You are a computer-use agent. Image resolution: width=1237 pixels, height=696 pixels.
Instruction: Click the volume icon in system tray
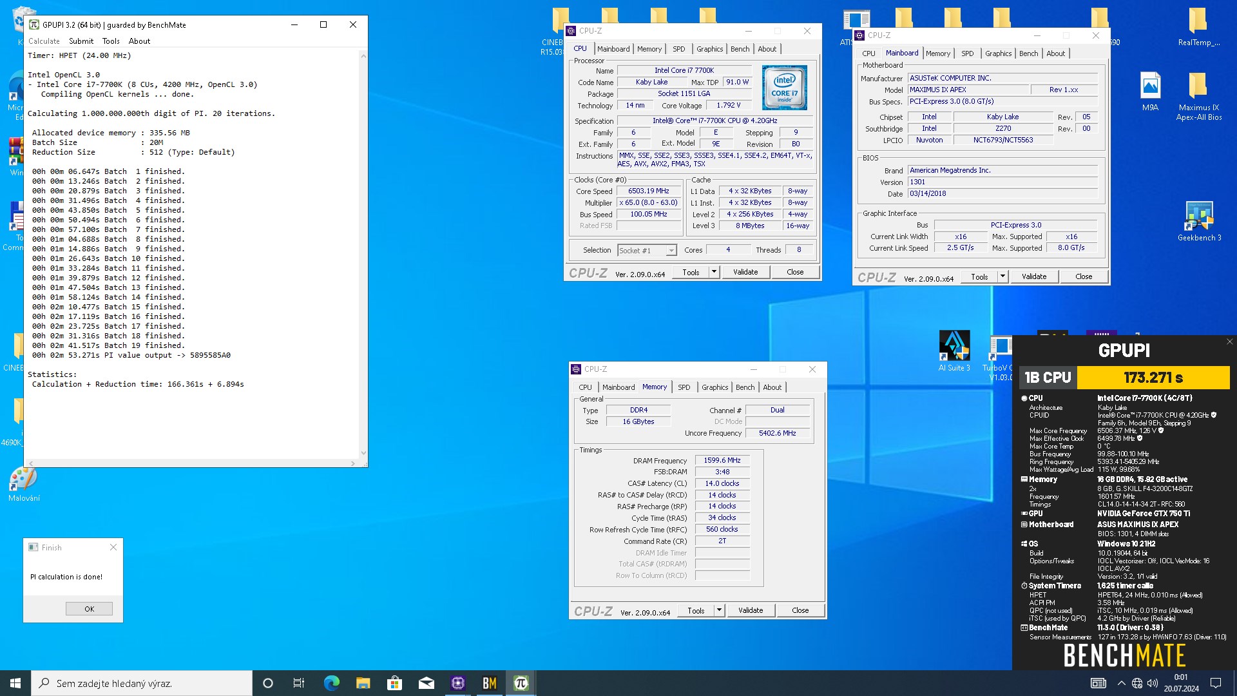click(1153, 683)
